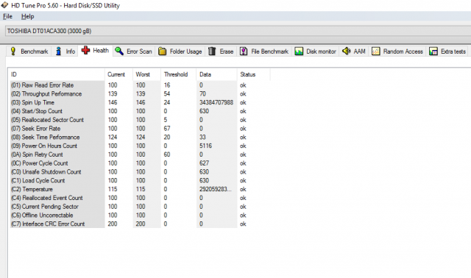Click the AAM speaker icon
The image size is (471, 278).
[347, 51]
